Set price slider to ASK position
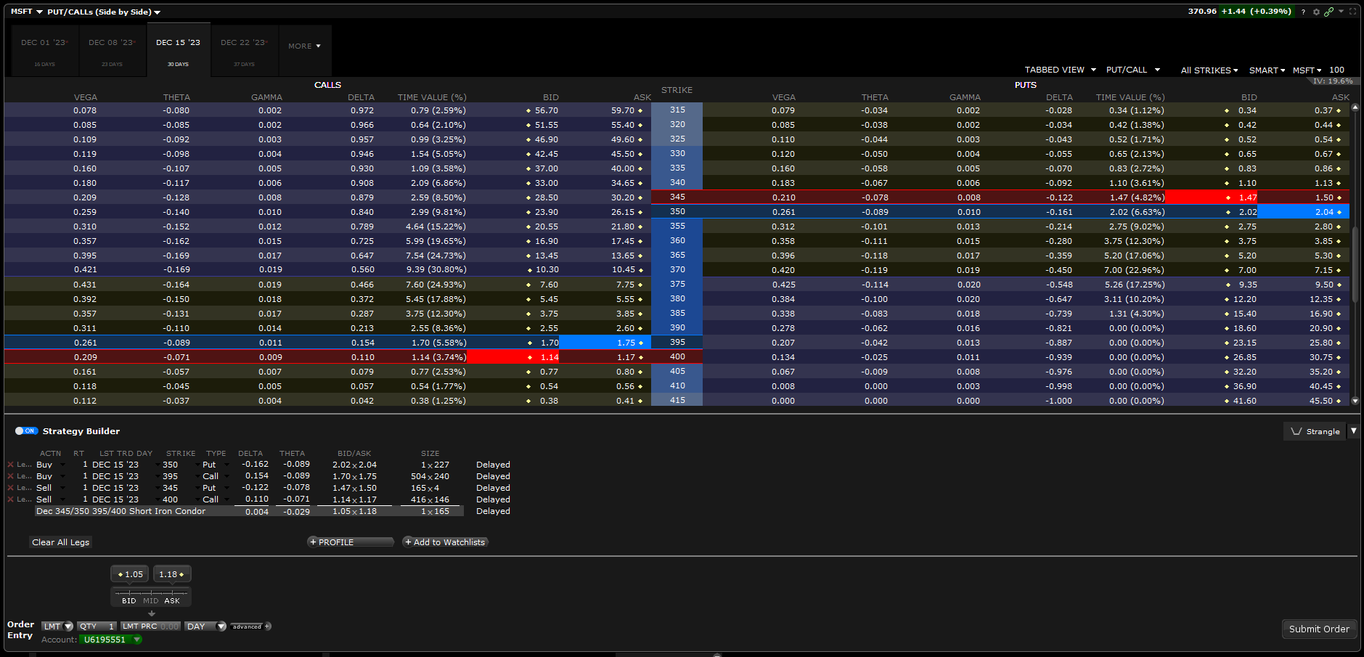 pyautogui.click(x=172, y=600)
